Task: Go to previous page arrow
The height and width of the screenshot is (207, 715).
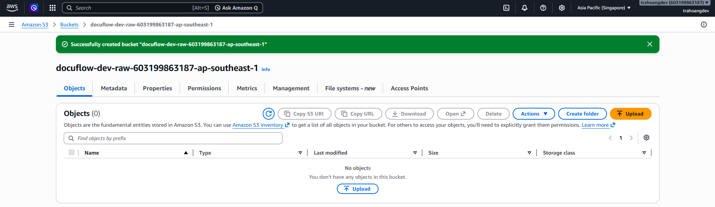Action: (610, 138)
